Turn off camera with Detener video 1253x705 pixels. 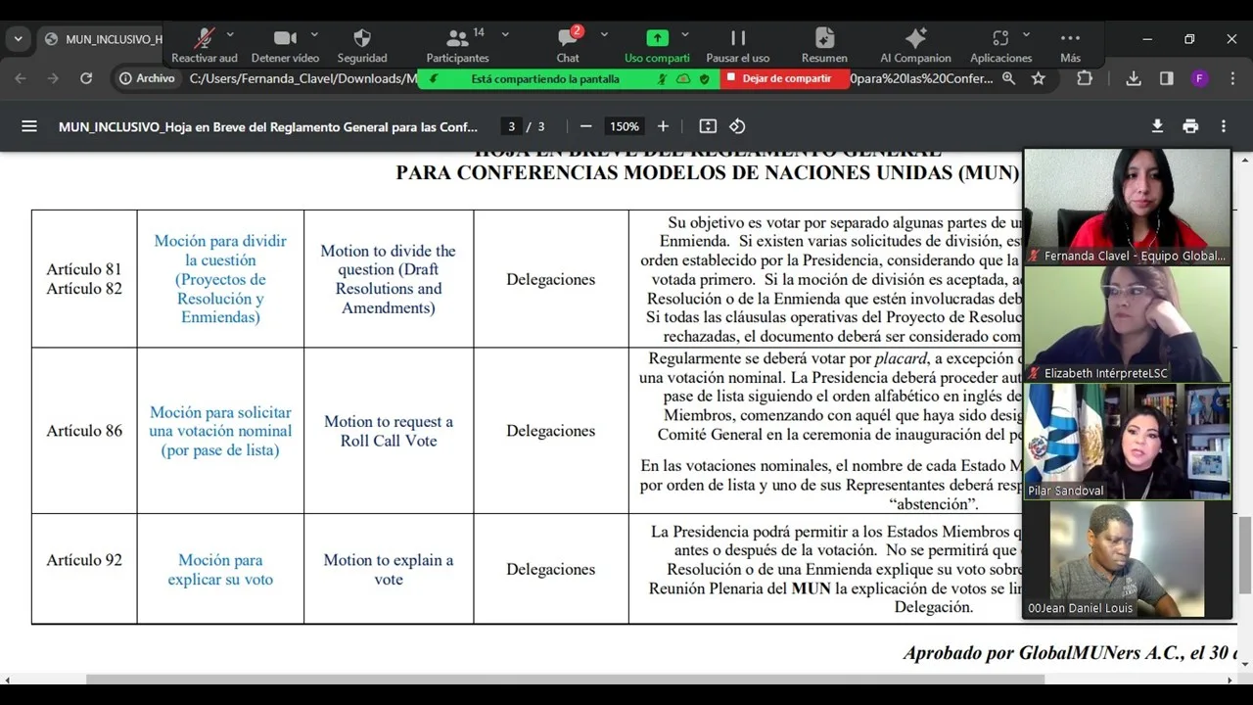tap(285, 39)
